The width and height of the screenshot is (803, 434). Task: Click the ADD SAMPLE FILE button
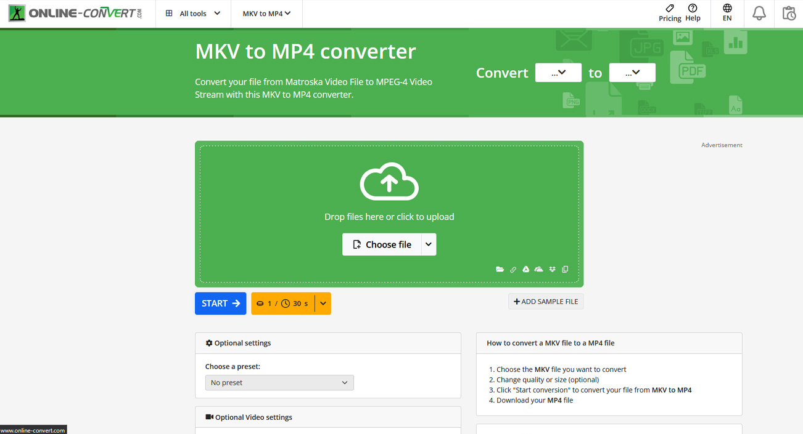tap(546, 302)
